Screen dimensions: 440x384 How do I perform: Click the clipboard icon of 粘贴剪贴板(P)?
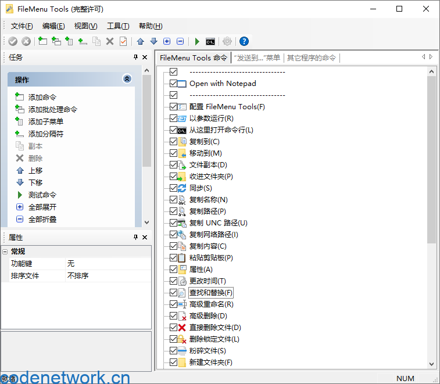(182, 258)
